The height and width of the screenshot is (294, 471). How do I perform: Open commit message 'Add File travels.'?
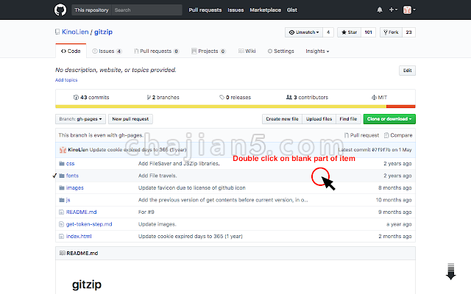[157, 176]
